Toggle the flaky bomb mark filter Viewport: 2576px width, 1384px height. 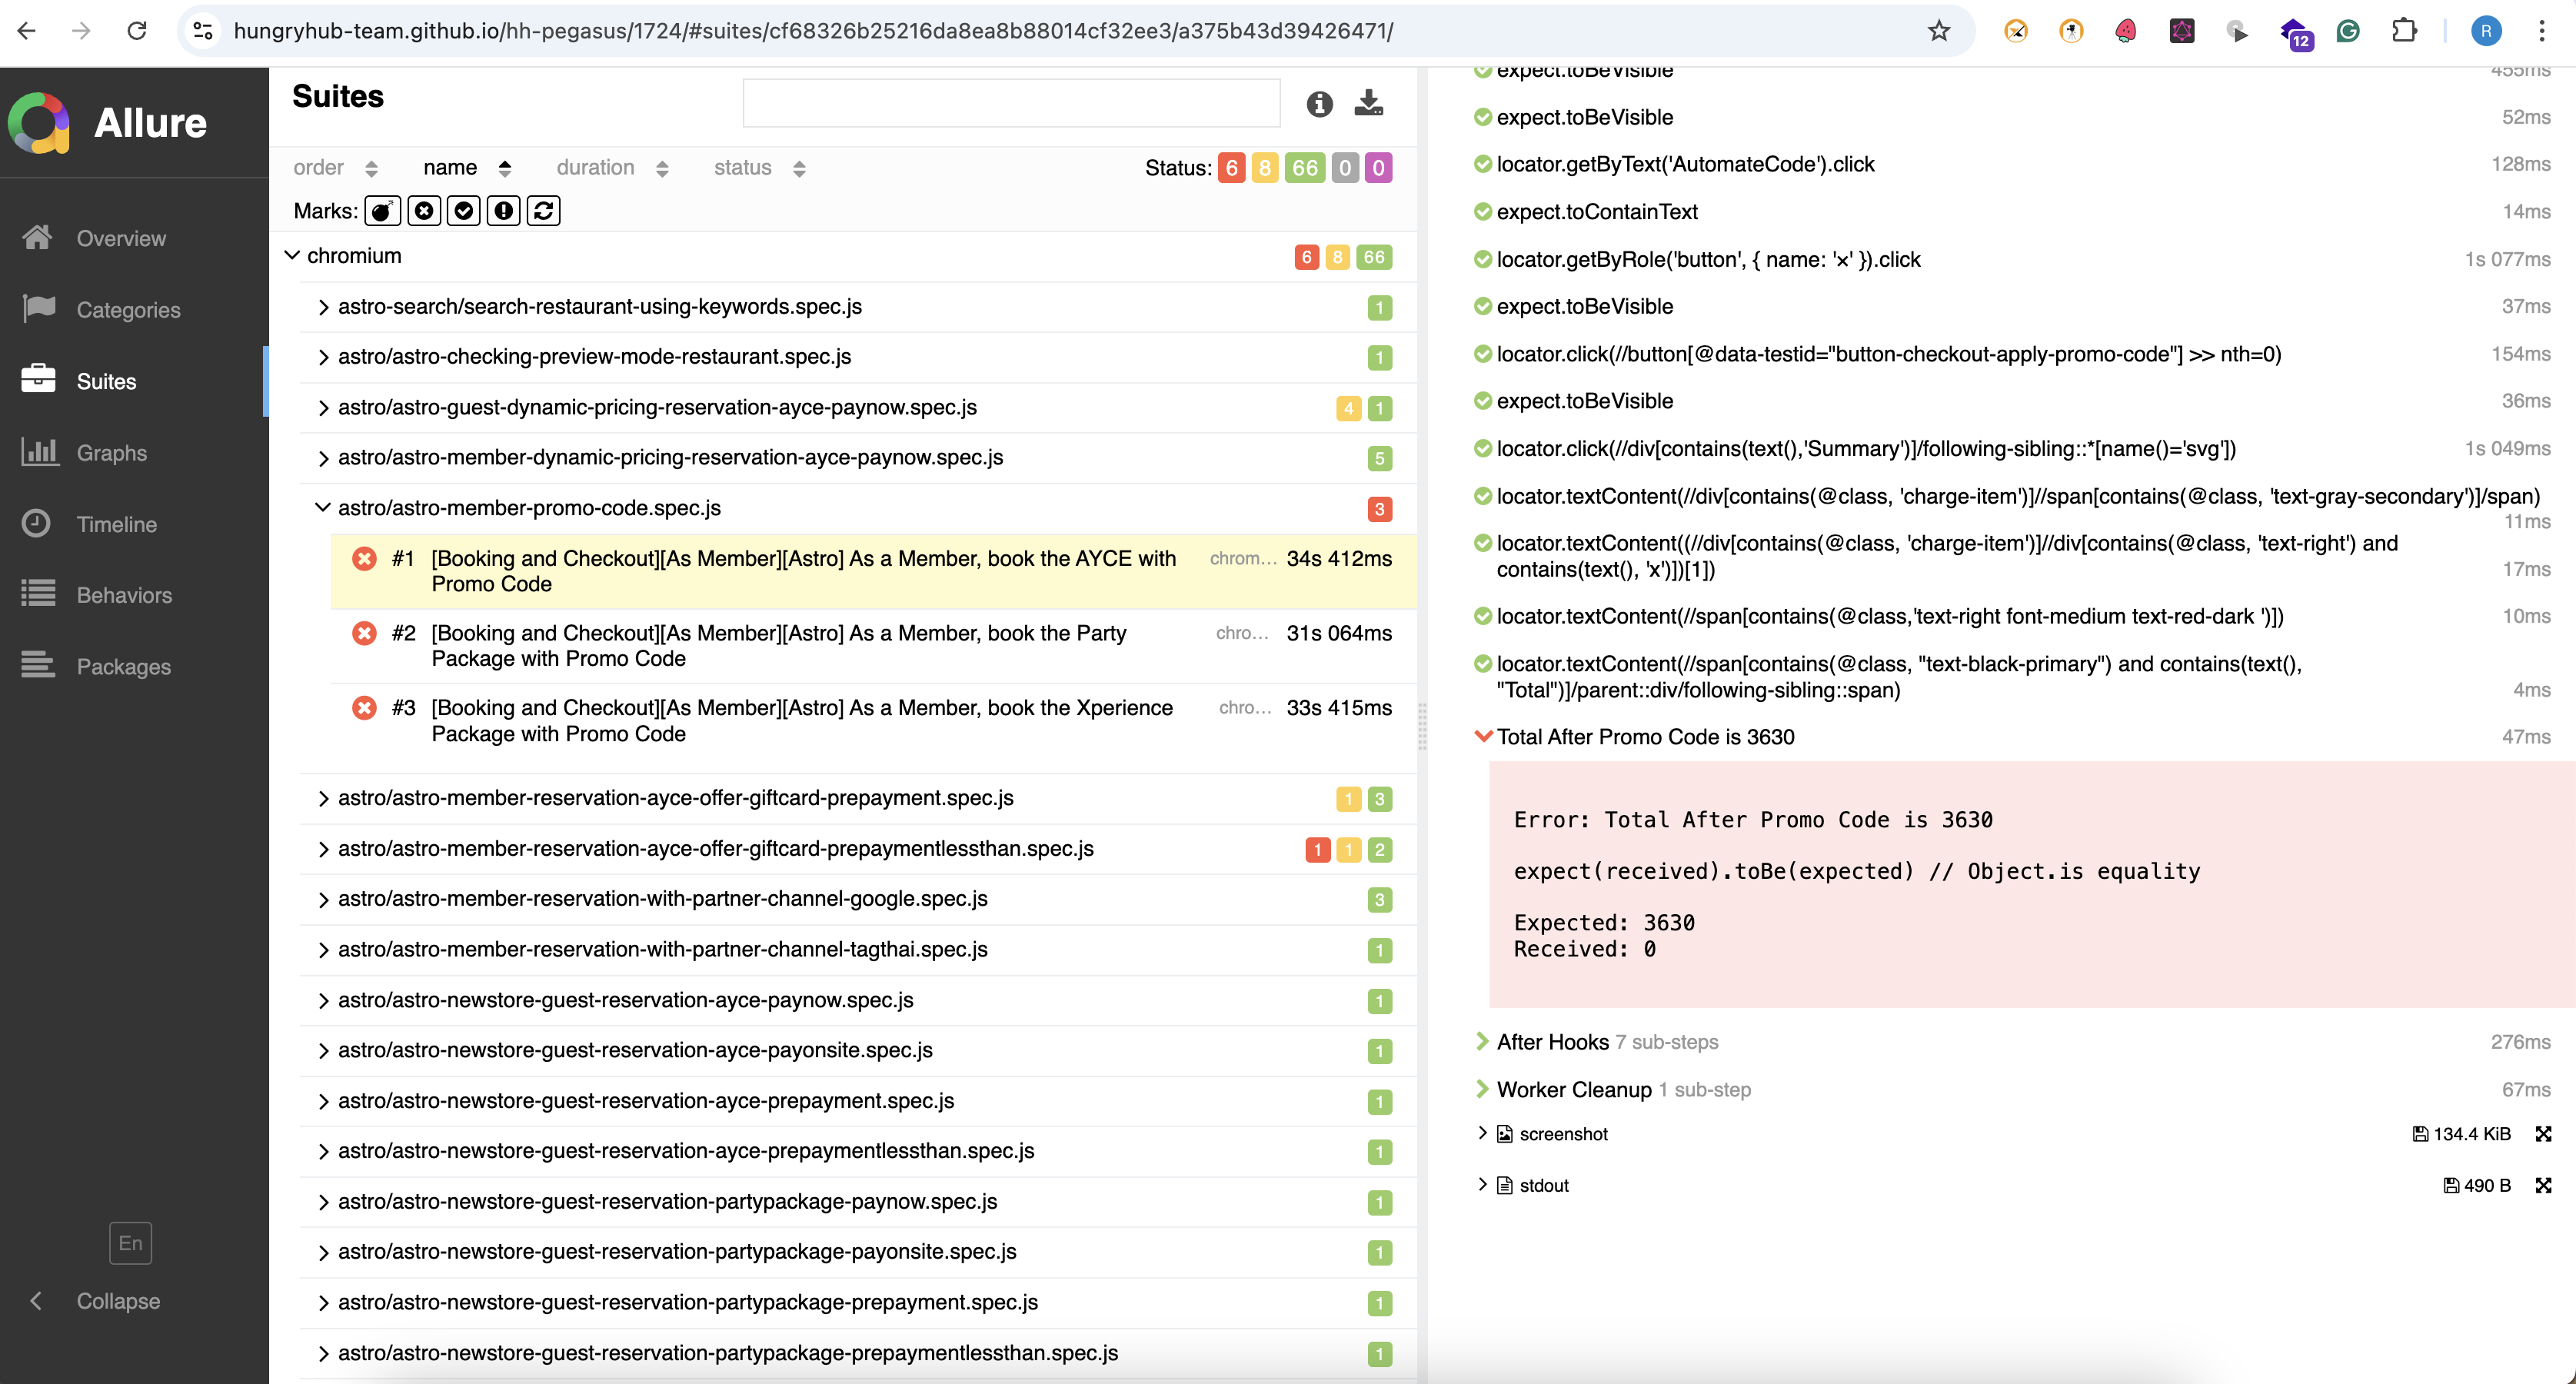[382, 211]
